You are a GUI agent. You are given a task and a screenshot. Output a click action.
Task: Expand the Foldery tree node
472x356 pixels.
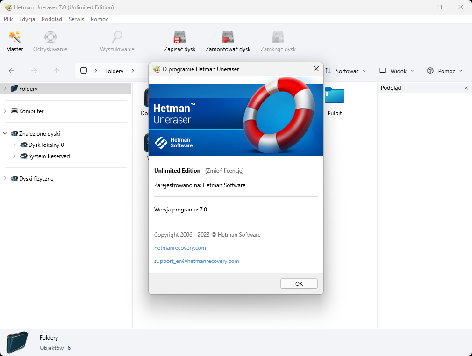[x=5, y=88]
